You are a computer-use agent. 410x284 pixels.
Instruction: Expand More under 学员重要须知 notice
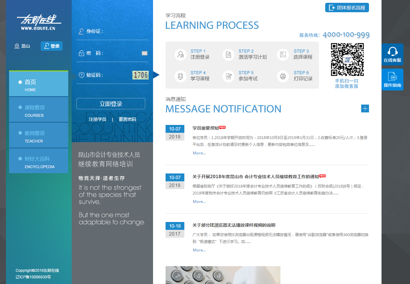199,153
